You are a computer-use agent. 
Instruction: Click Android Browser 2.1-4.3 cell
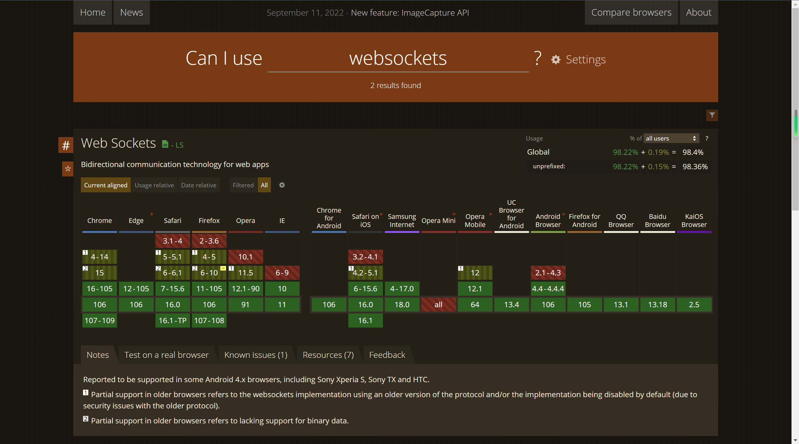click(x=548, y=273)
